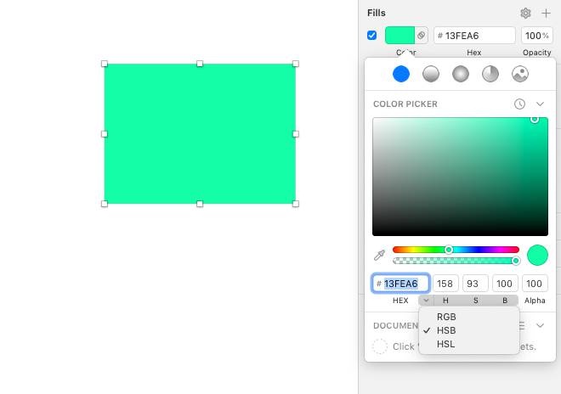Click the Opacity 100% field
Image resolution: width=561 pixels, height=394 pixels.
coord(536,36)
